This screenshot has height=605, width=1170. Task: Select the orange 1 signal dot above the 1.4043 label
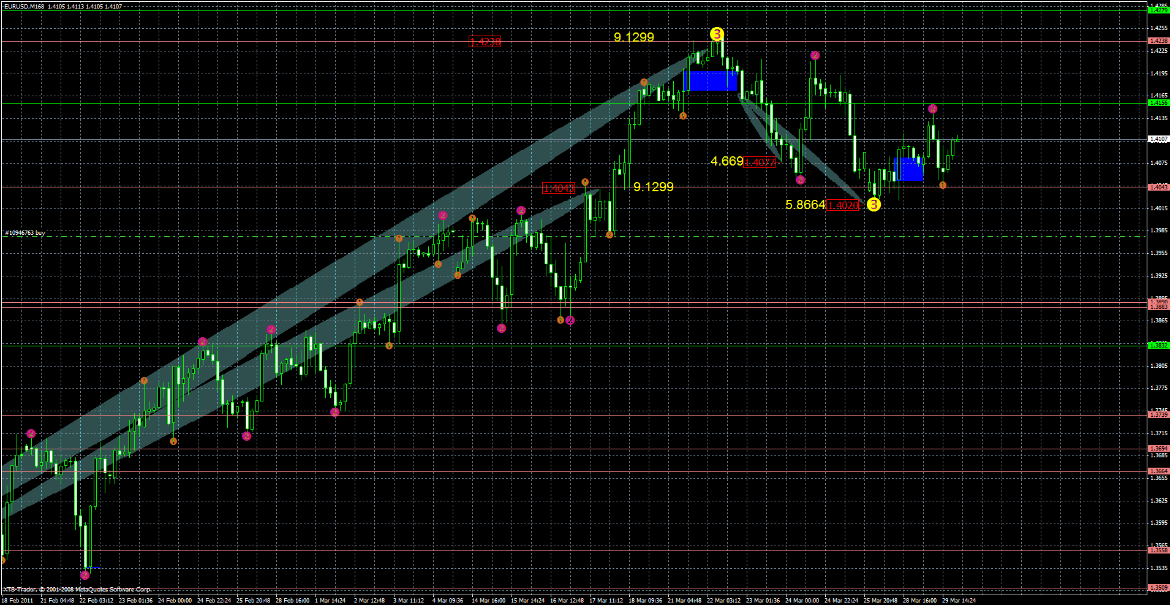585,181
